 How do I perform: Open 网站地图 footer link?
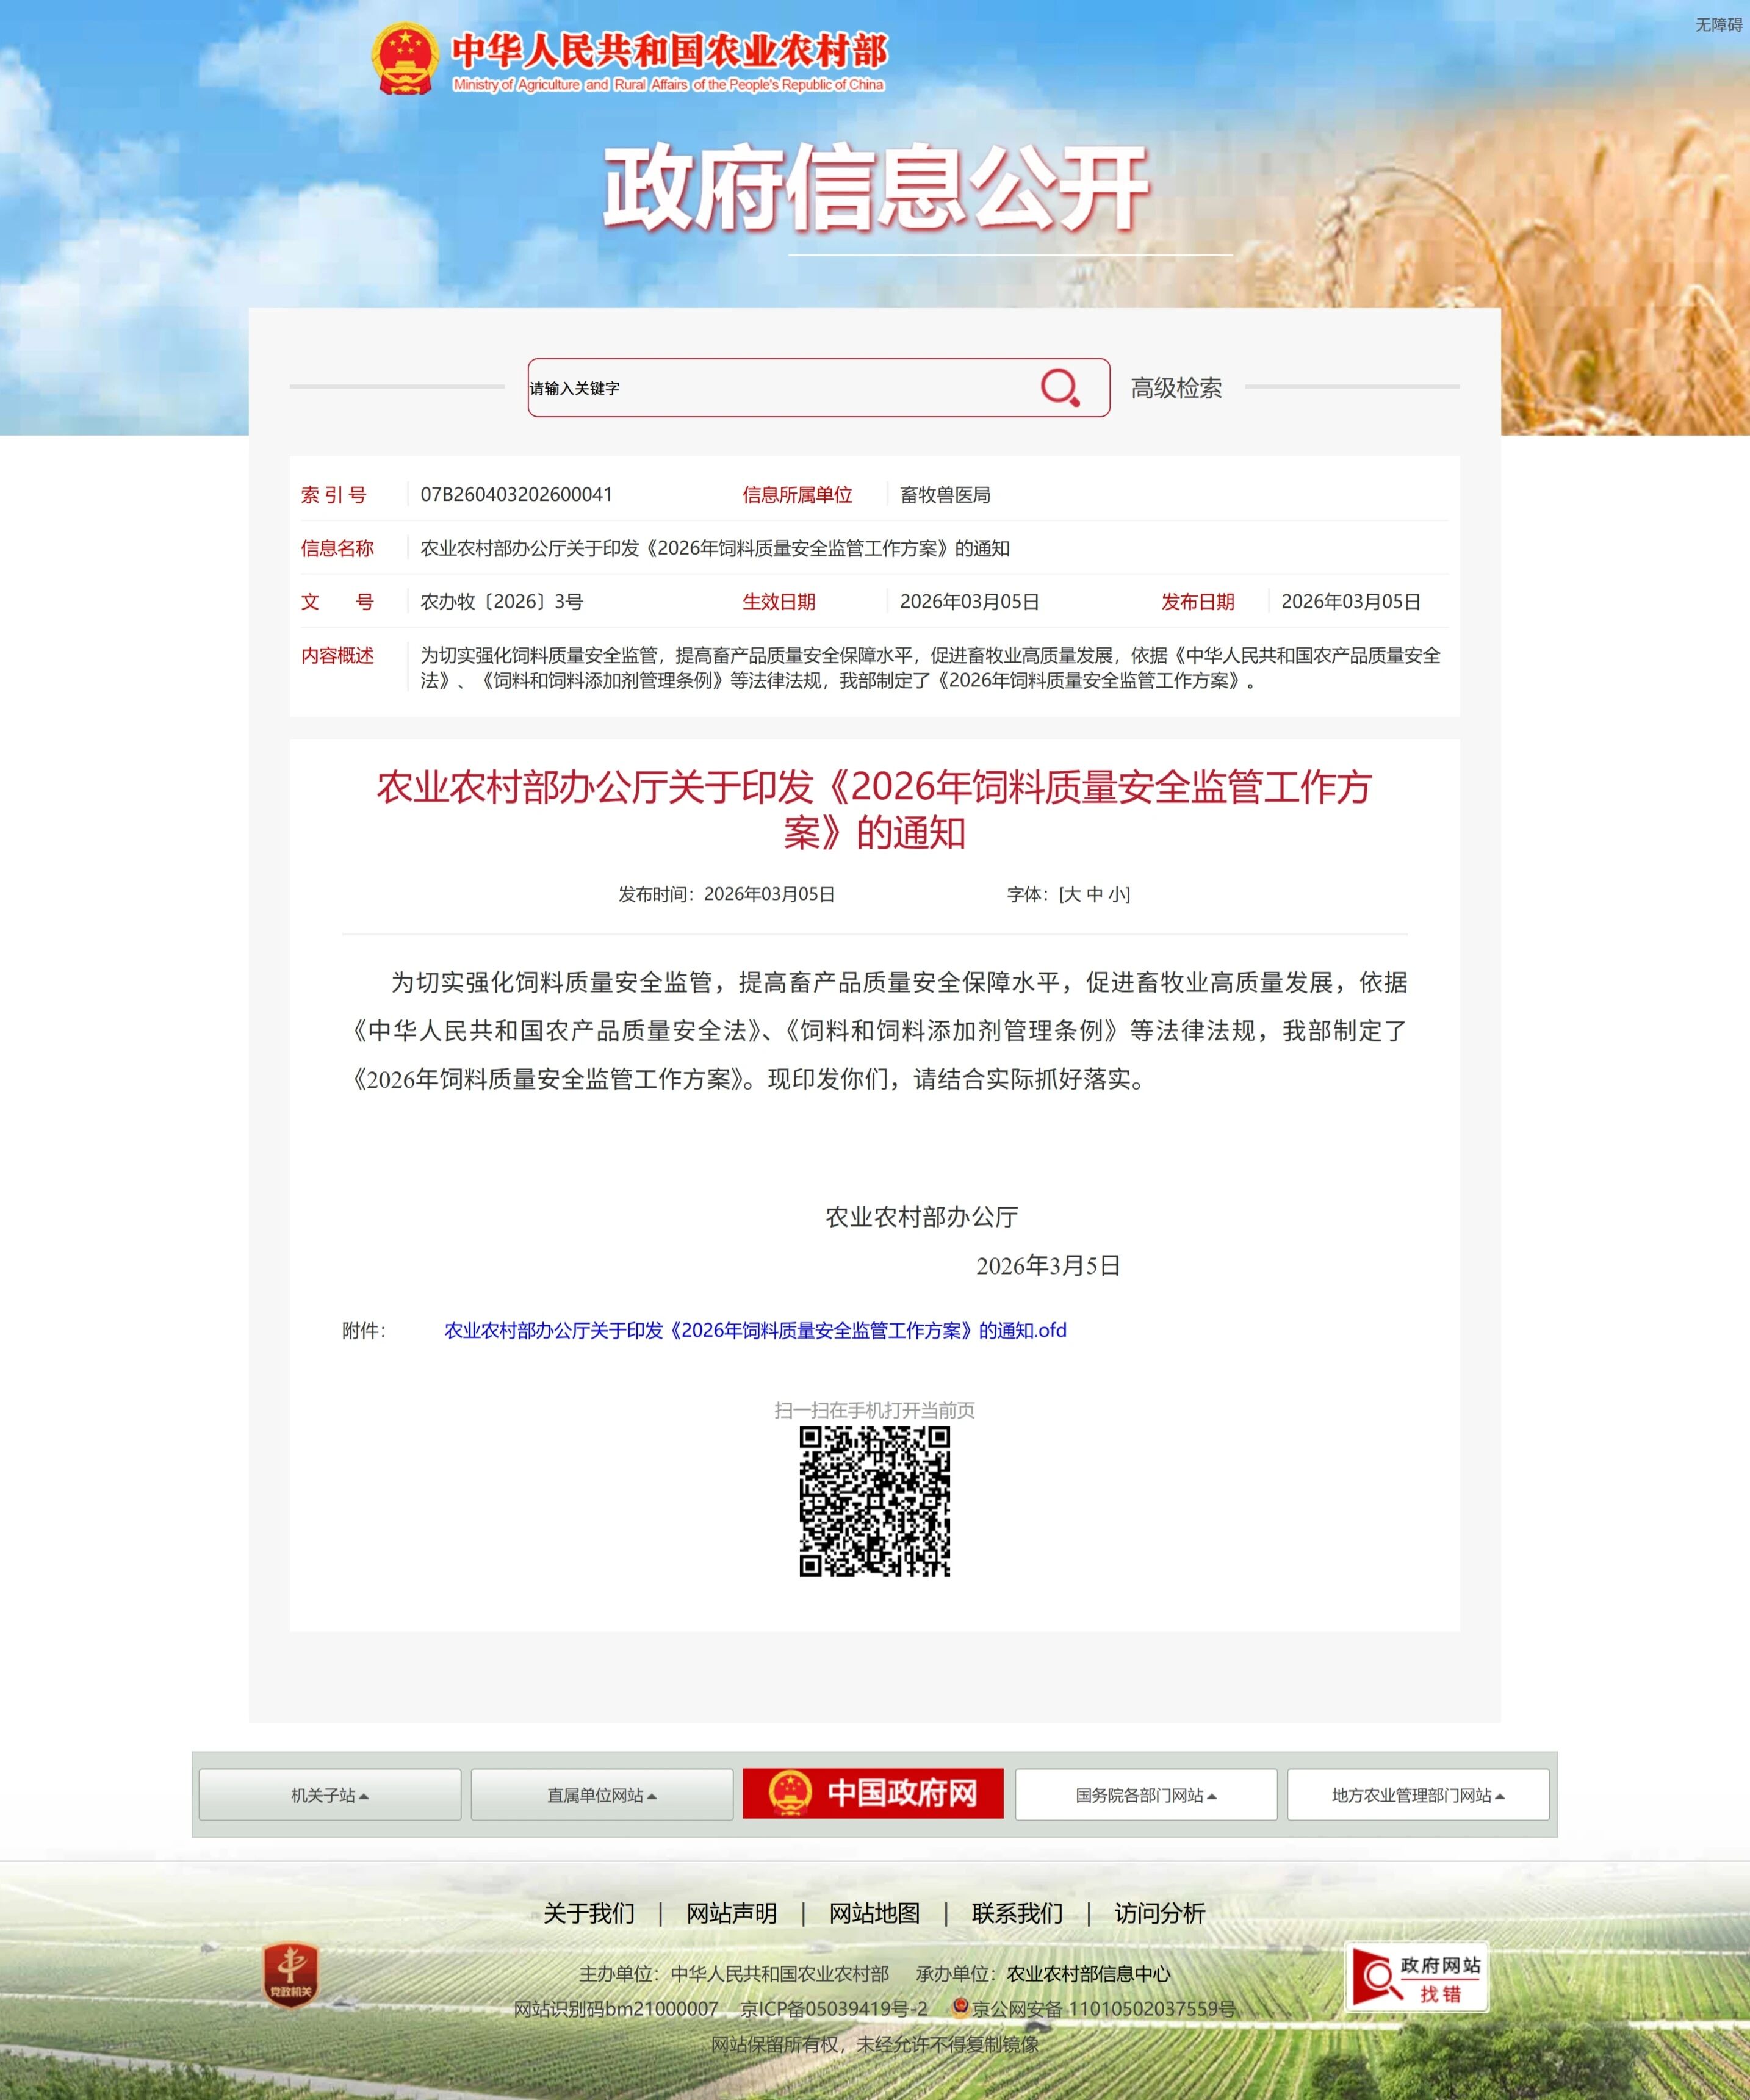coord(875,1913)
